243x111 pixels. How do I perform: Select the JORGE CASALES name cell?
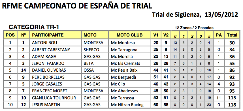click(56, 84)
